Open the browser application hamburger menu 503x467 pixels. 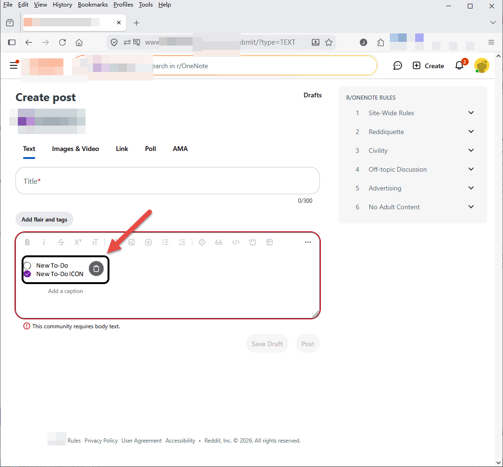point(491,42)
